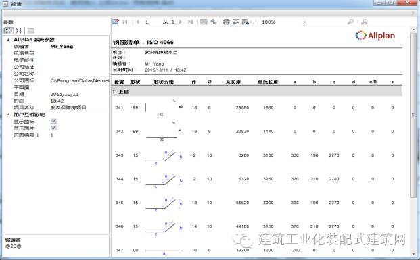Select the 电话号码 parameter row

(56, 53)
